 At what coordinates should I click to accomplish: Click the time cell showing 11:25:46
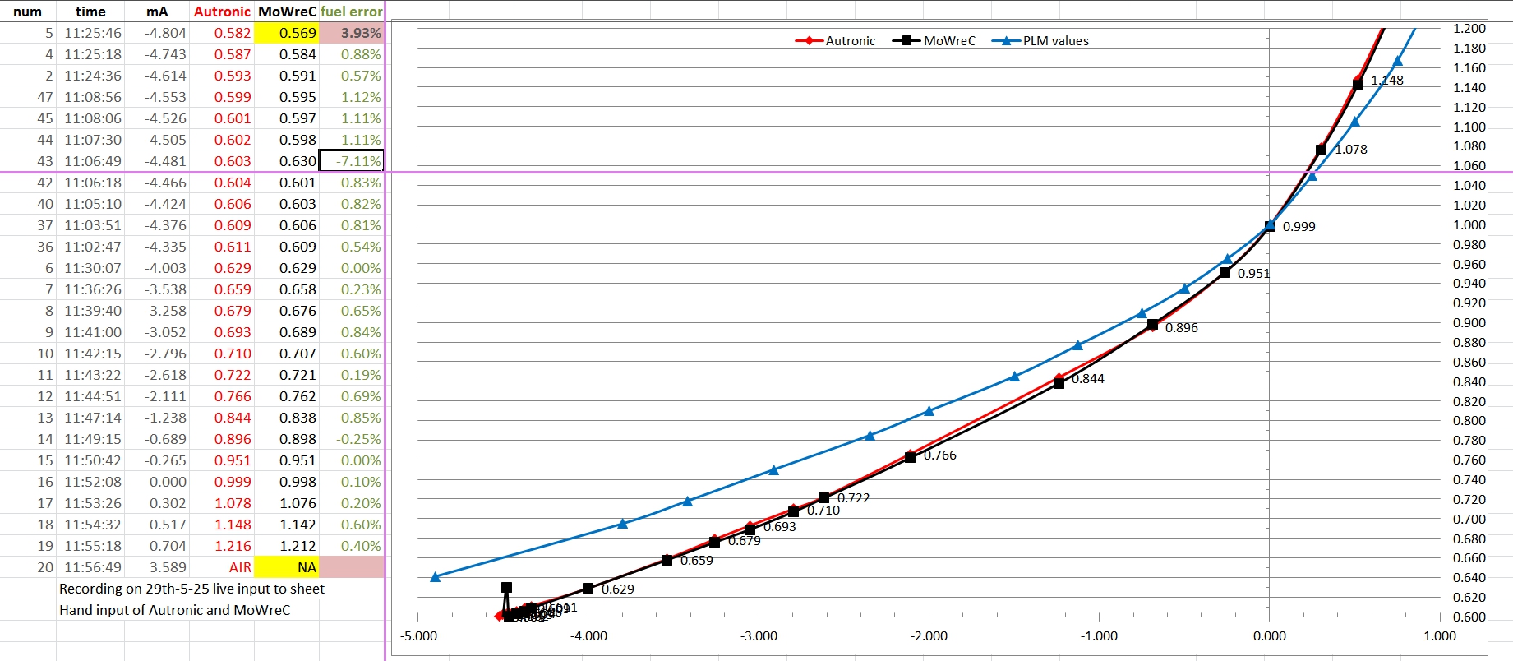(92, 33)
